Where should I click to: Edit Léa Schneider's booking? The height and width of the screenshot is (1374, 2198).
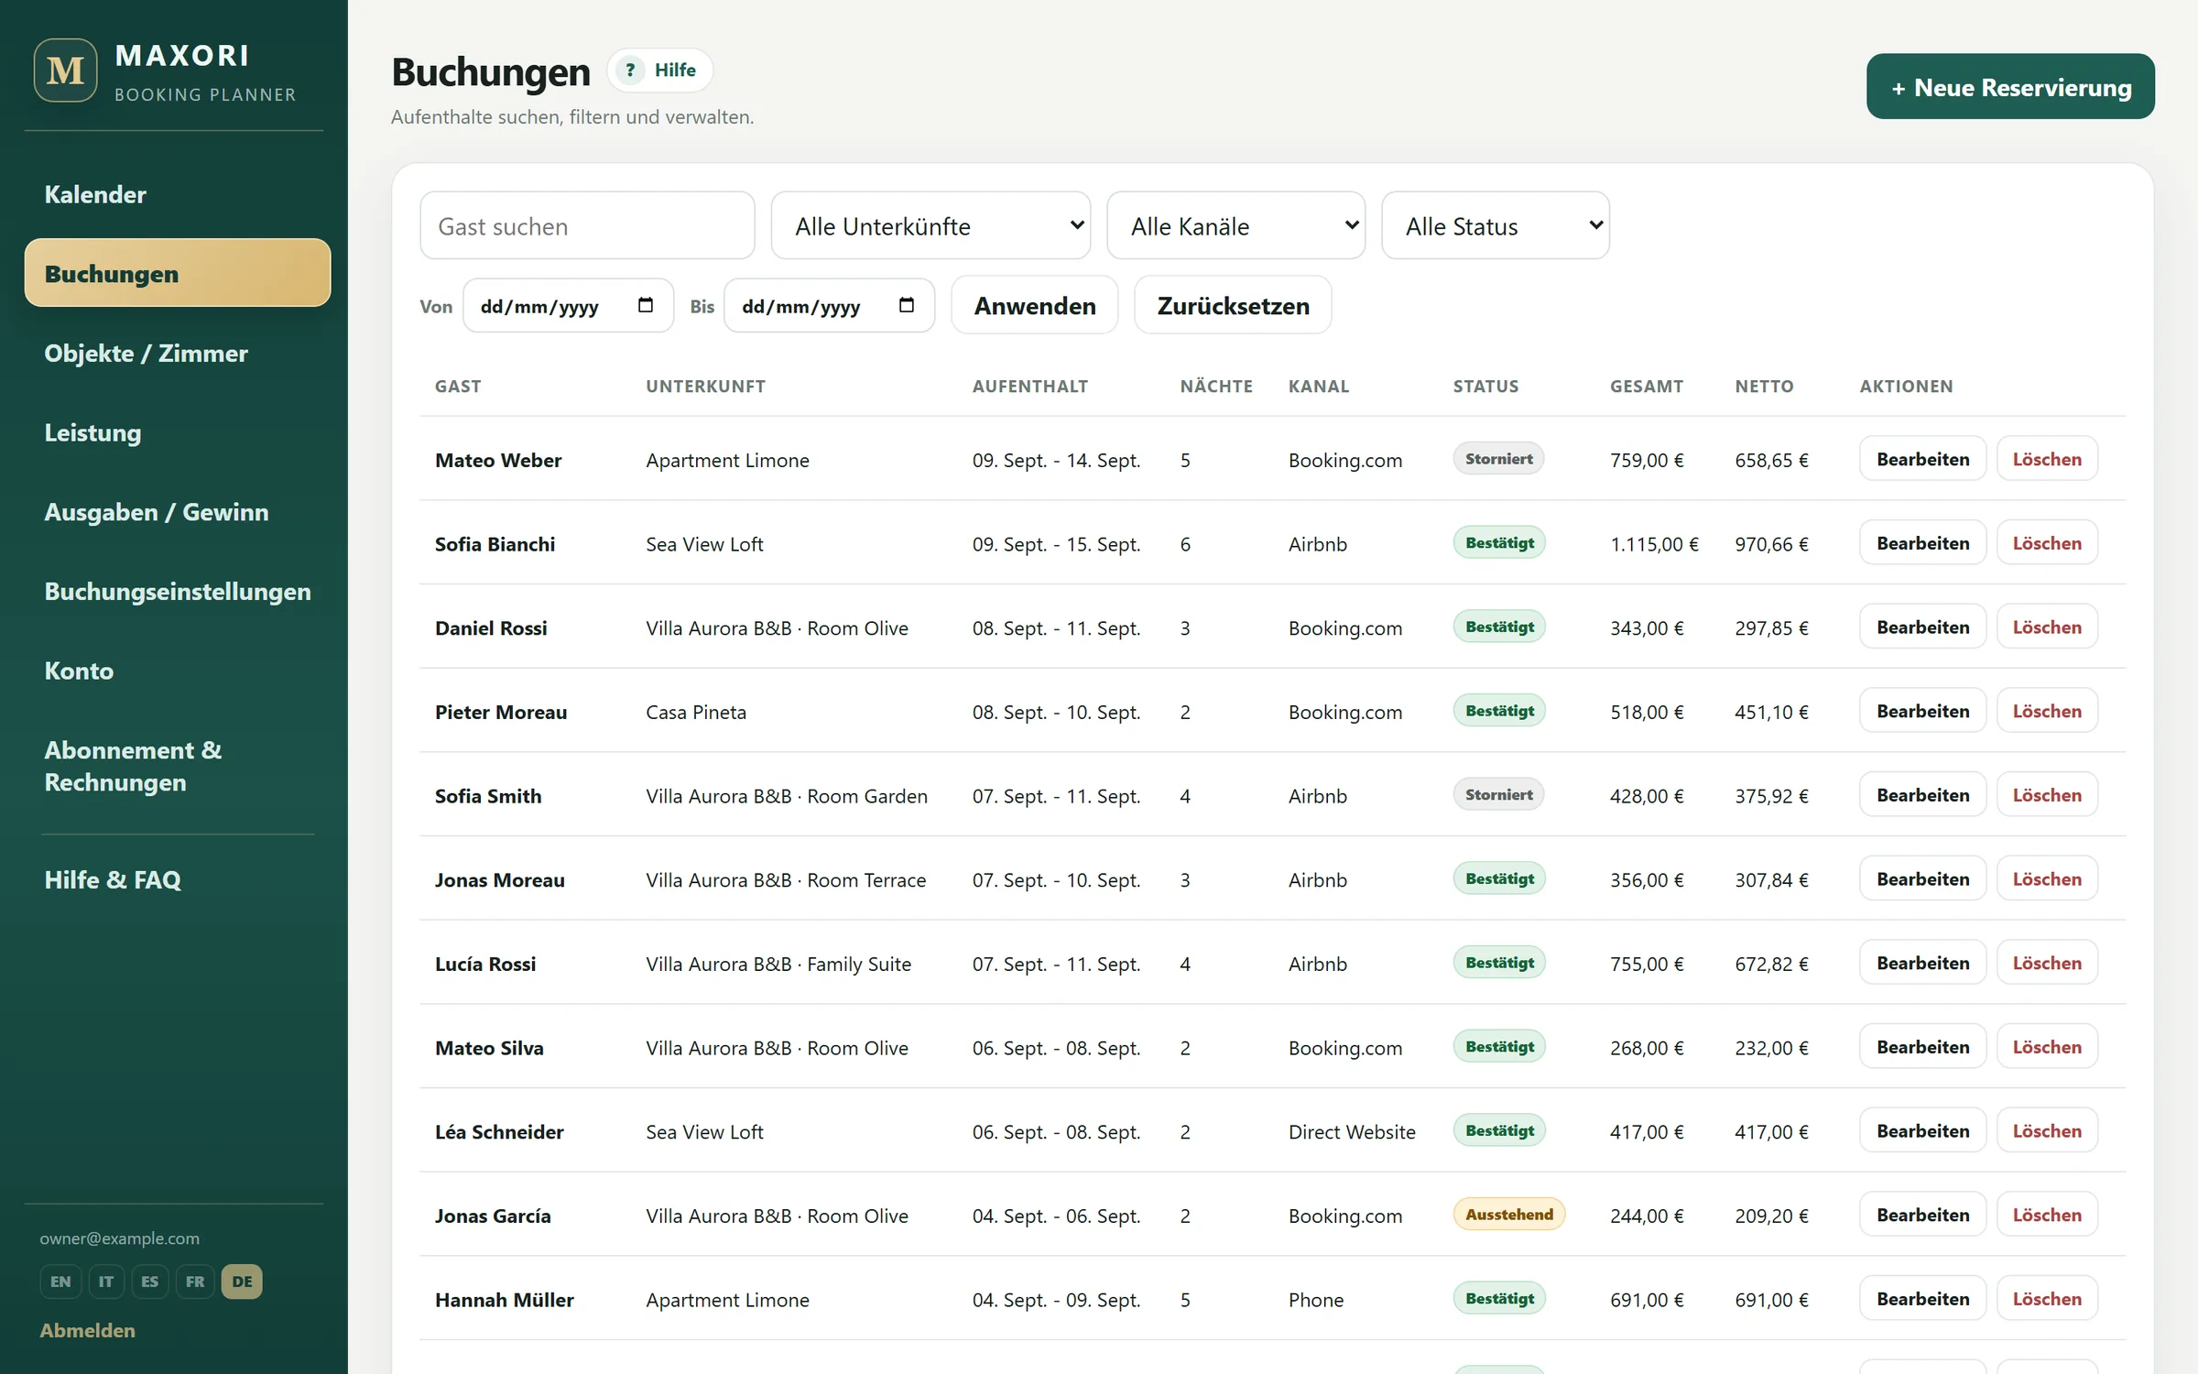(1922, 1131)
